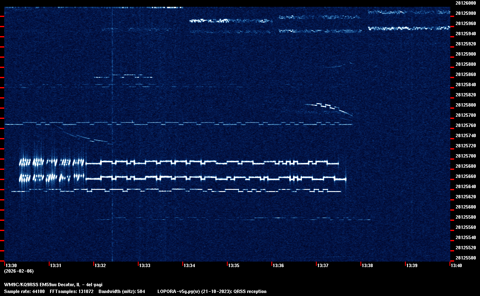Select the Bandwidth (mHz): 504 text

coord(122,291)
